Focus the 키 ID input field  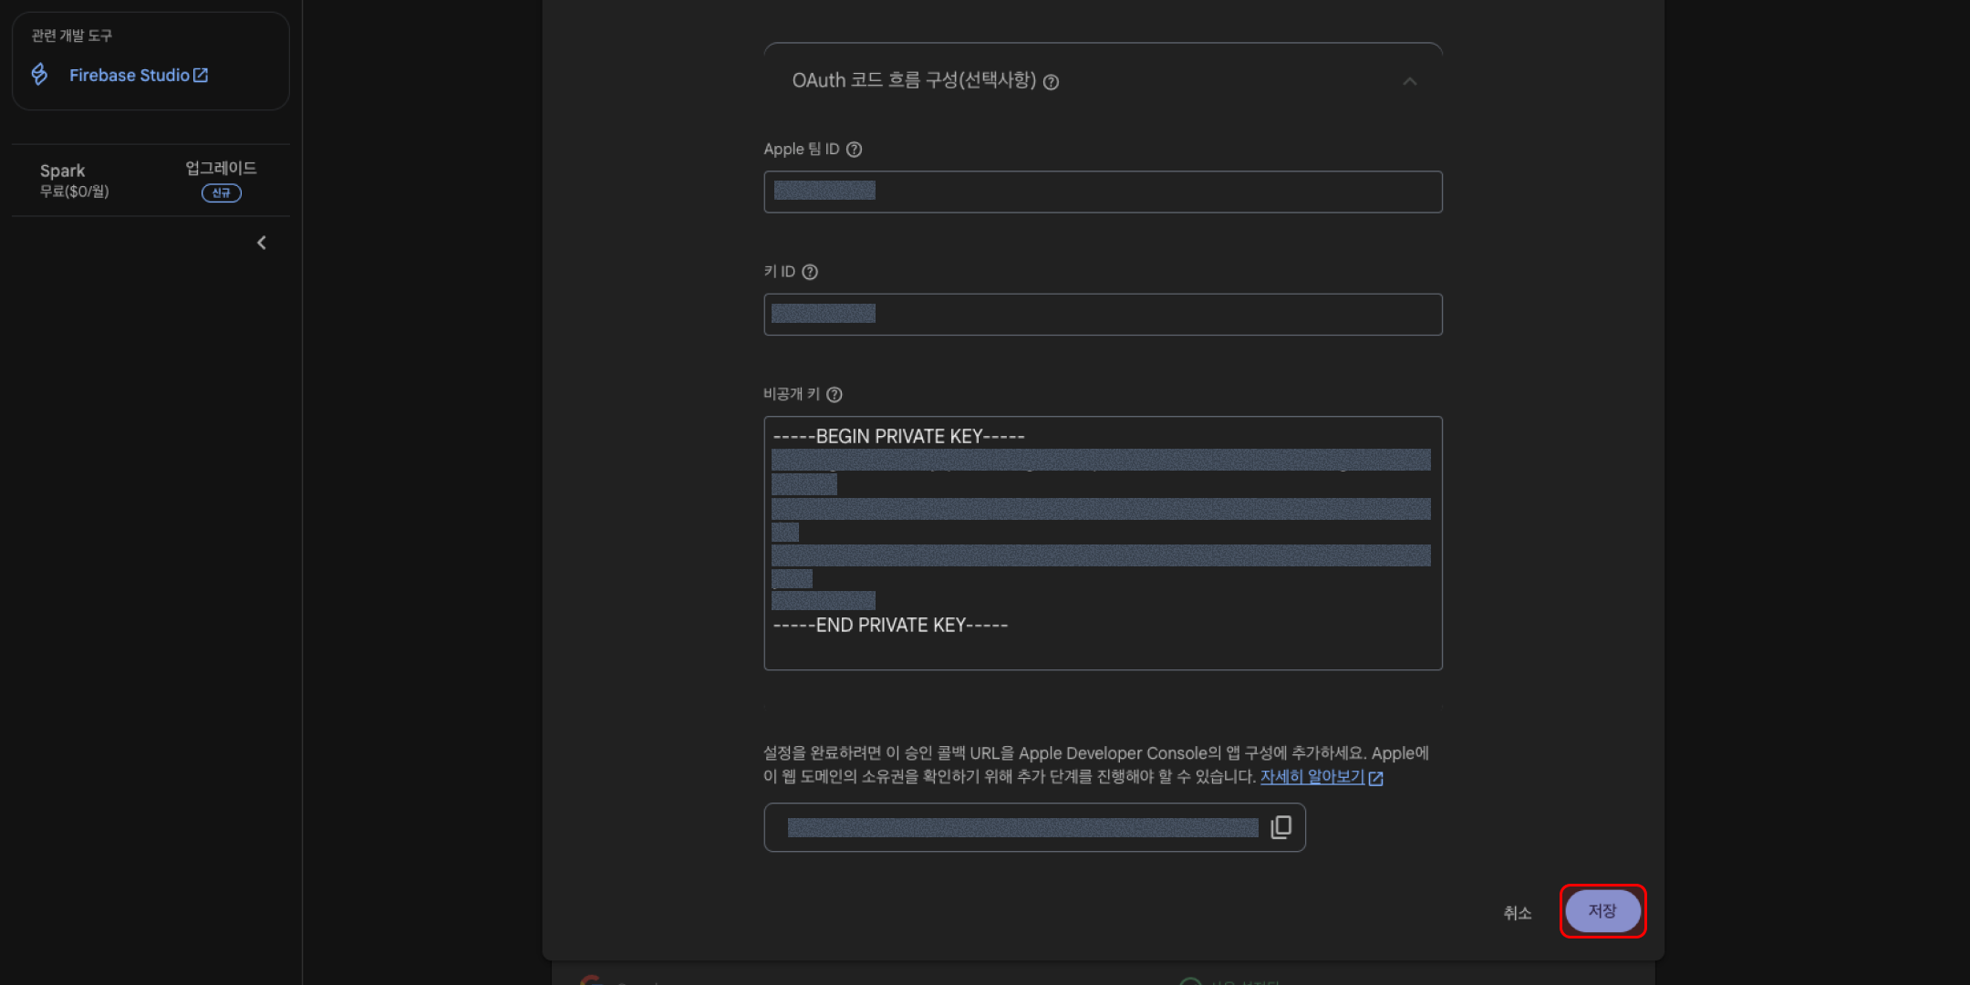pos(1103,314)
